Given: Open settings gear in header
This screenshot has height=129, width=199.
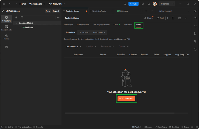Looking at the screenshot, I should click(143, 4).
